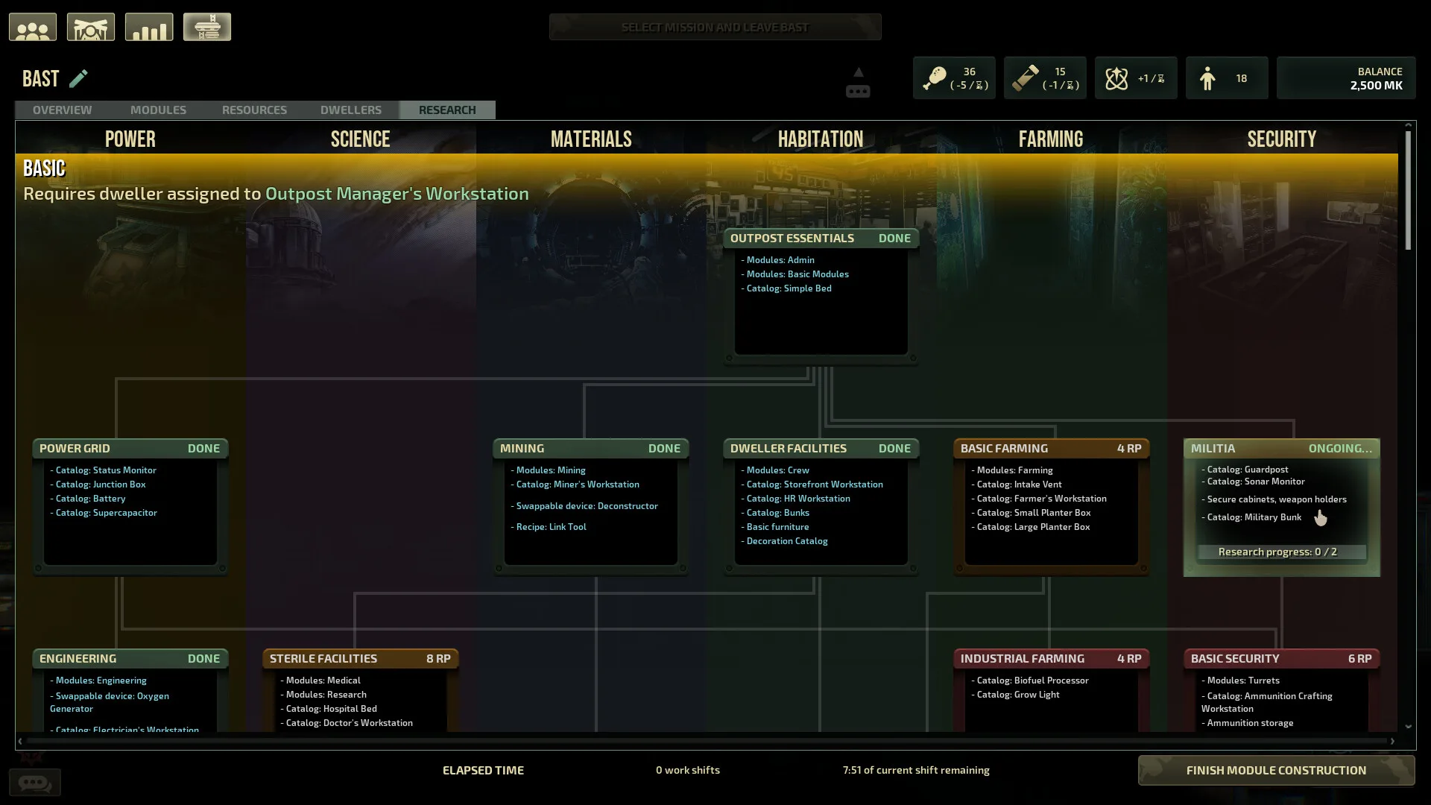Screen dimensions: 1431x805
Task: Select the Dweller Facilities research card
Action: 821,507
